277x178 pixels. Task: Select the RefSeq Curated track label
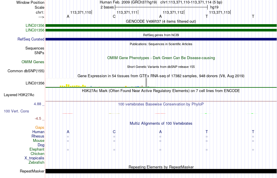click(x=31, y=39)
